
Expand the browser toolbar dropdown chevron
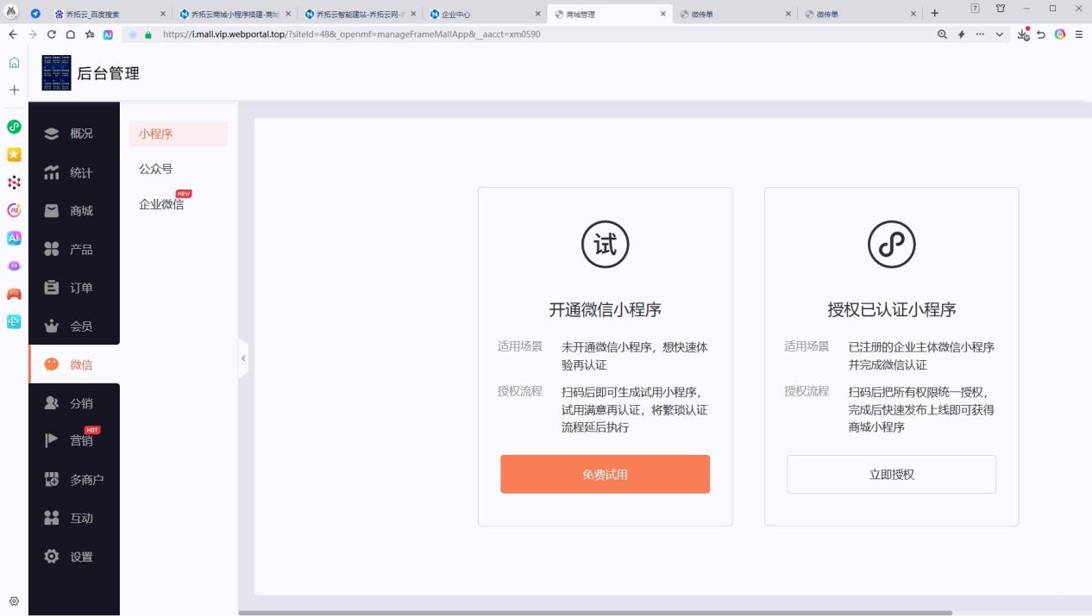(1000, 34)
